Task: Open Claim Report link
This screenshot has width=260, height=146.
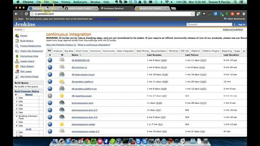Action: click(27, 67)
